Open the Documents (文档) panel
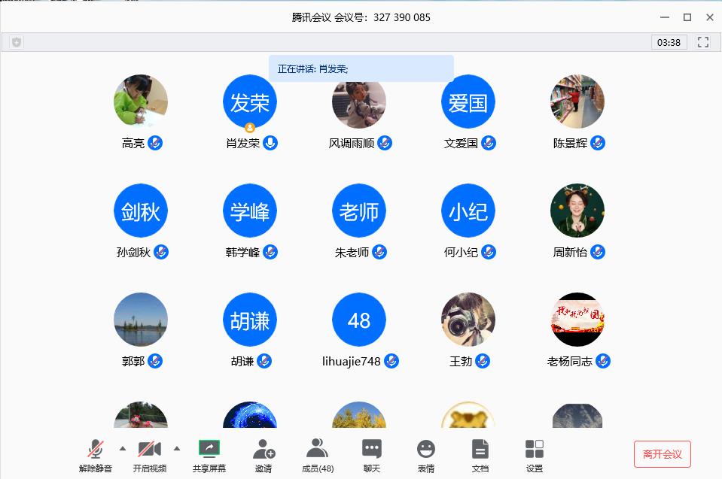Screen dimensions: 722x479 pyautogui.click(x=480, y=450)
